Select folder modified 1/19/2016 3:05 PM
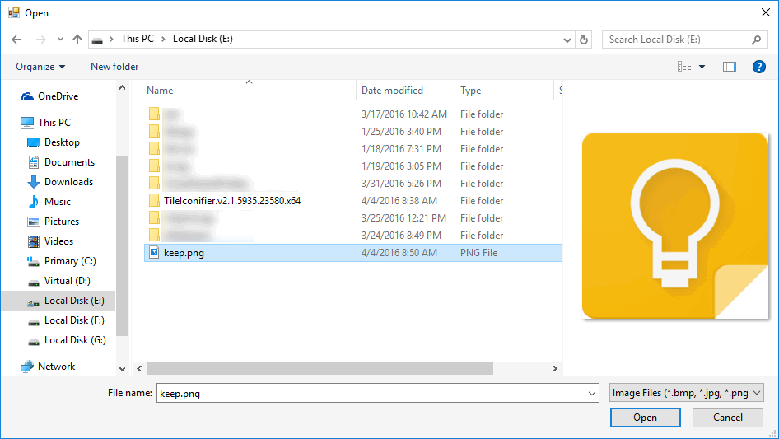Screen dimensions: 779x439 click(352, 166)
